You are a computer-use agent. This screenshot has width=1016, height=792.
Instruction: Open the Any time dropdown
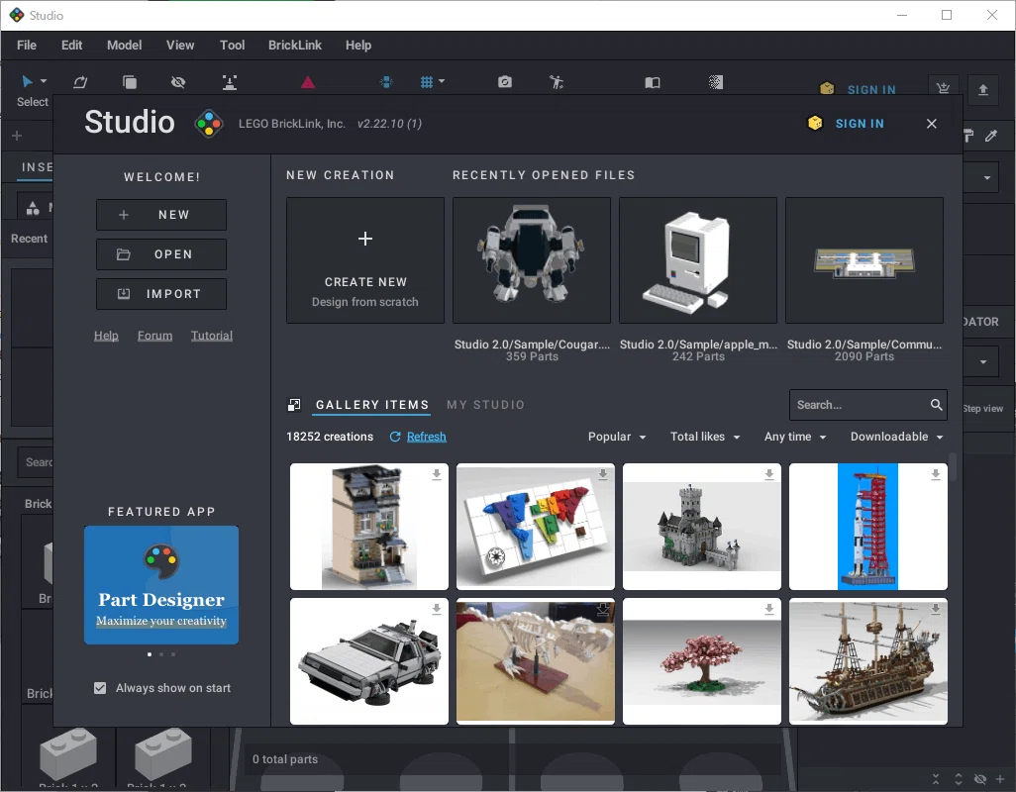(x=795, y=437)
